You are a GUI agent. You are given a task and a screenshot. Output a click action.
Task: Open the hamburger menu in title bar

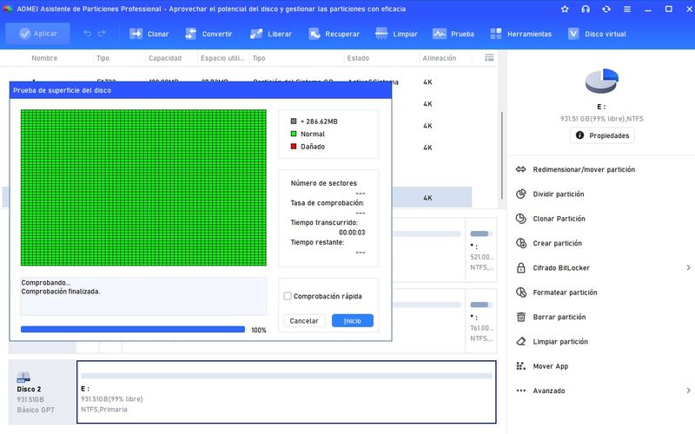tap(626, 9)
